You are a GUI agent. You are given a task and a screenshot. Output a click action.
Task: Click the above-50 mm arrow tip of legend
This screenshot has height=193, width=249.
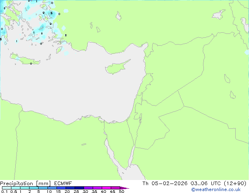point(124,188)
